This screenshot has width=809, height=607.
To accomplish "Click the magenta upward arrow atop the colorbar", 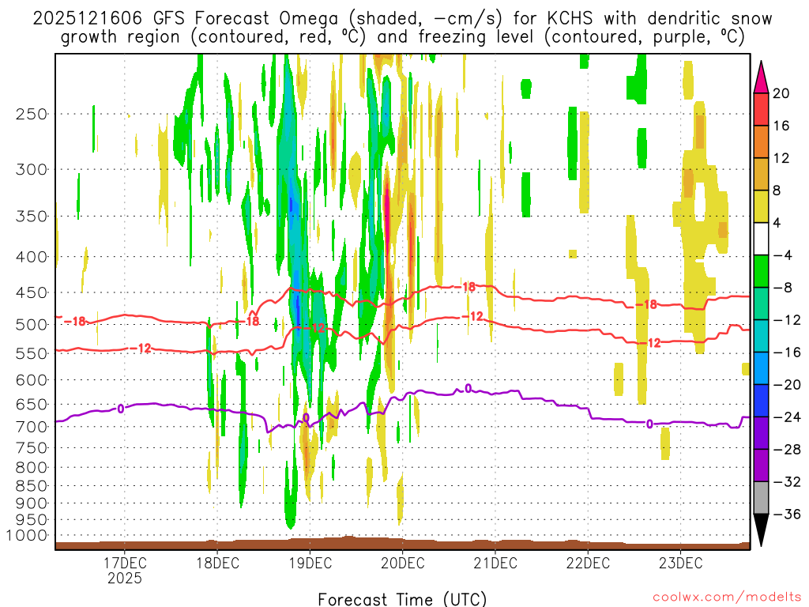I will (761, 77).
